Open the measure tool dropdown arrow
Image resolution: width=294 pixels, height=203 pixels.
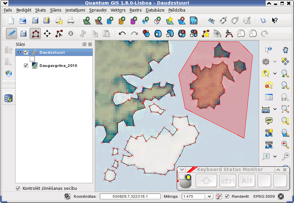click(275, 109)
